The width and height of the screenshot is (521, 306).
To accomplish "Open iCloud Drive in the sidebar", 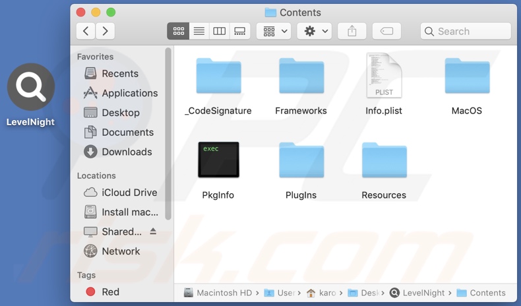I will coord(120,193).
